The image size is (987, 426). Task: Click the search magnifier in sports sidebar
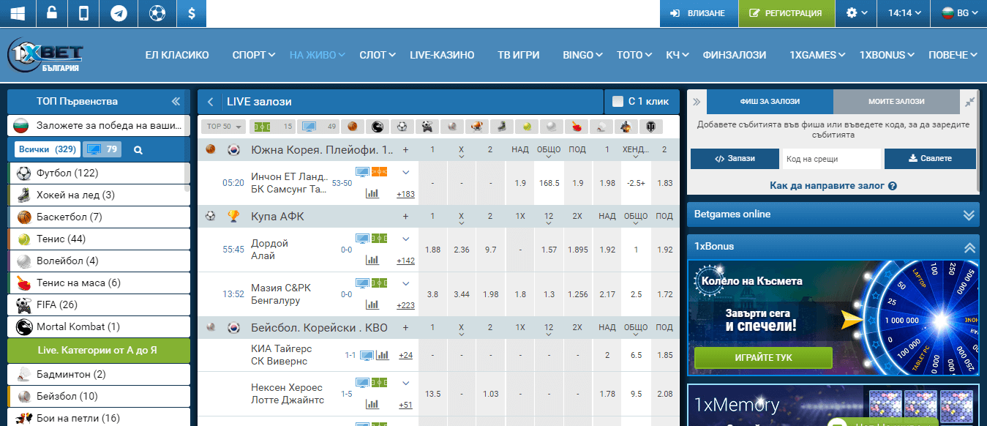click(138, 150)
